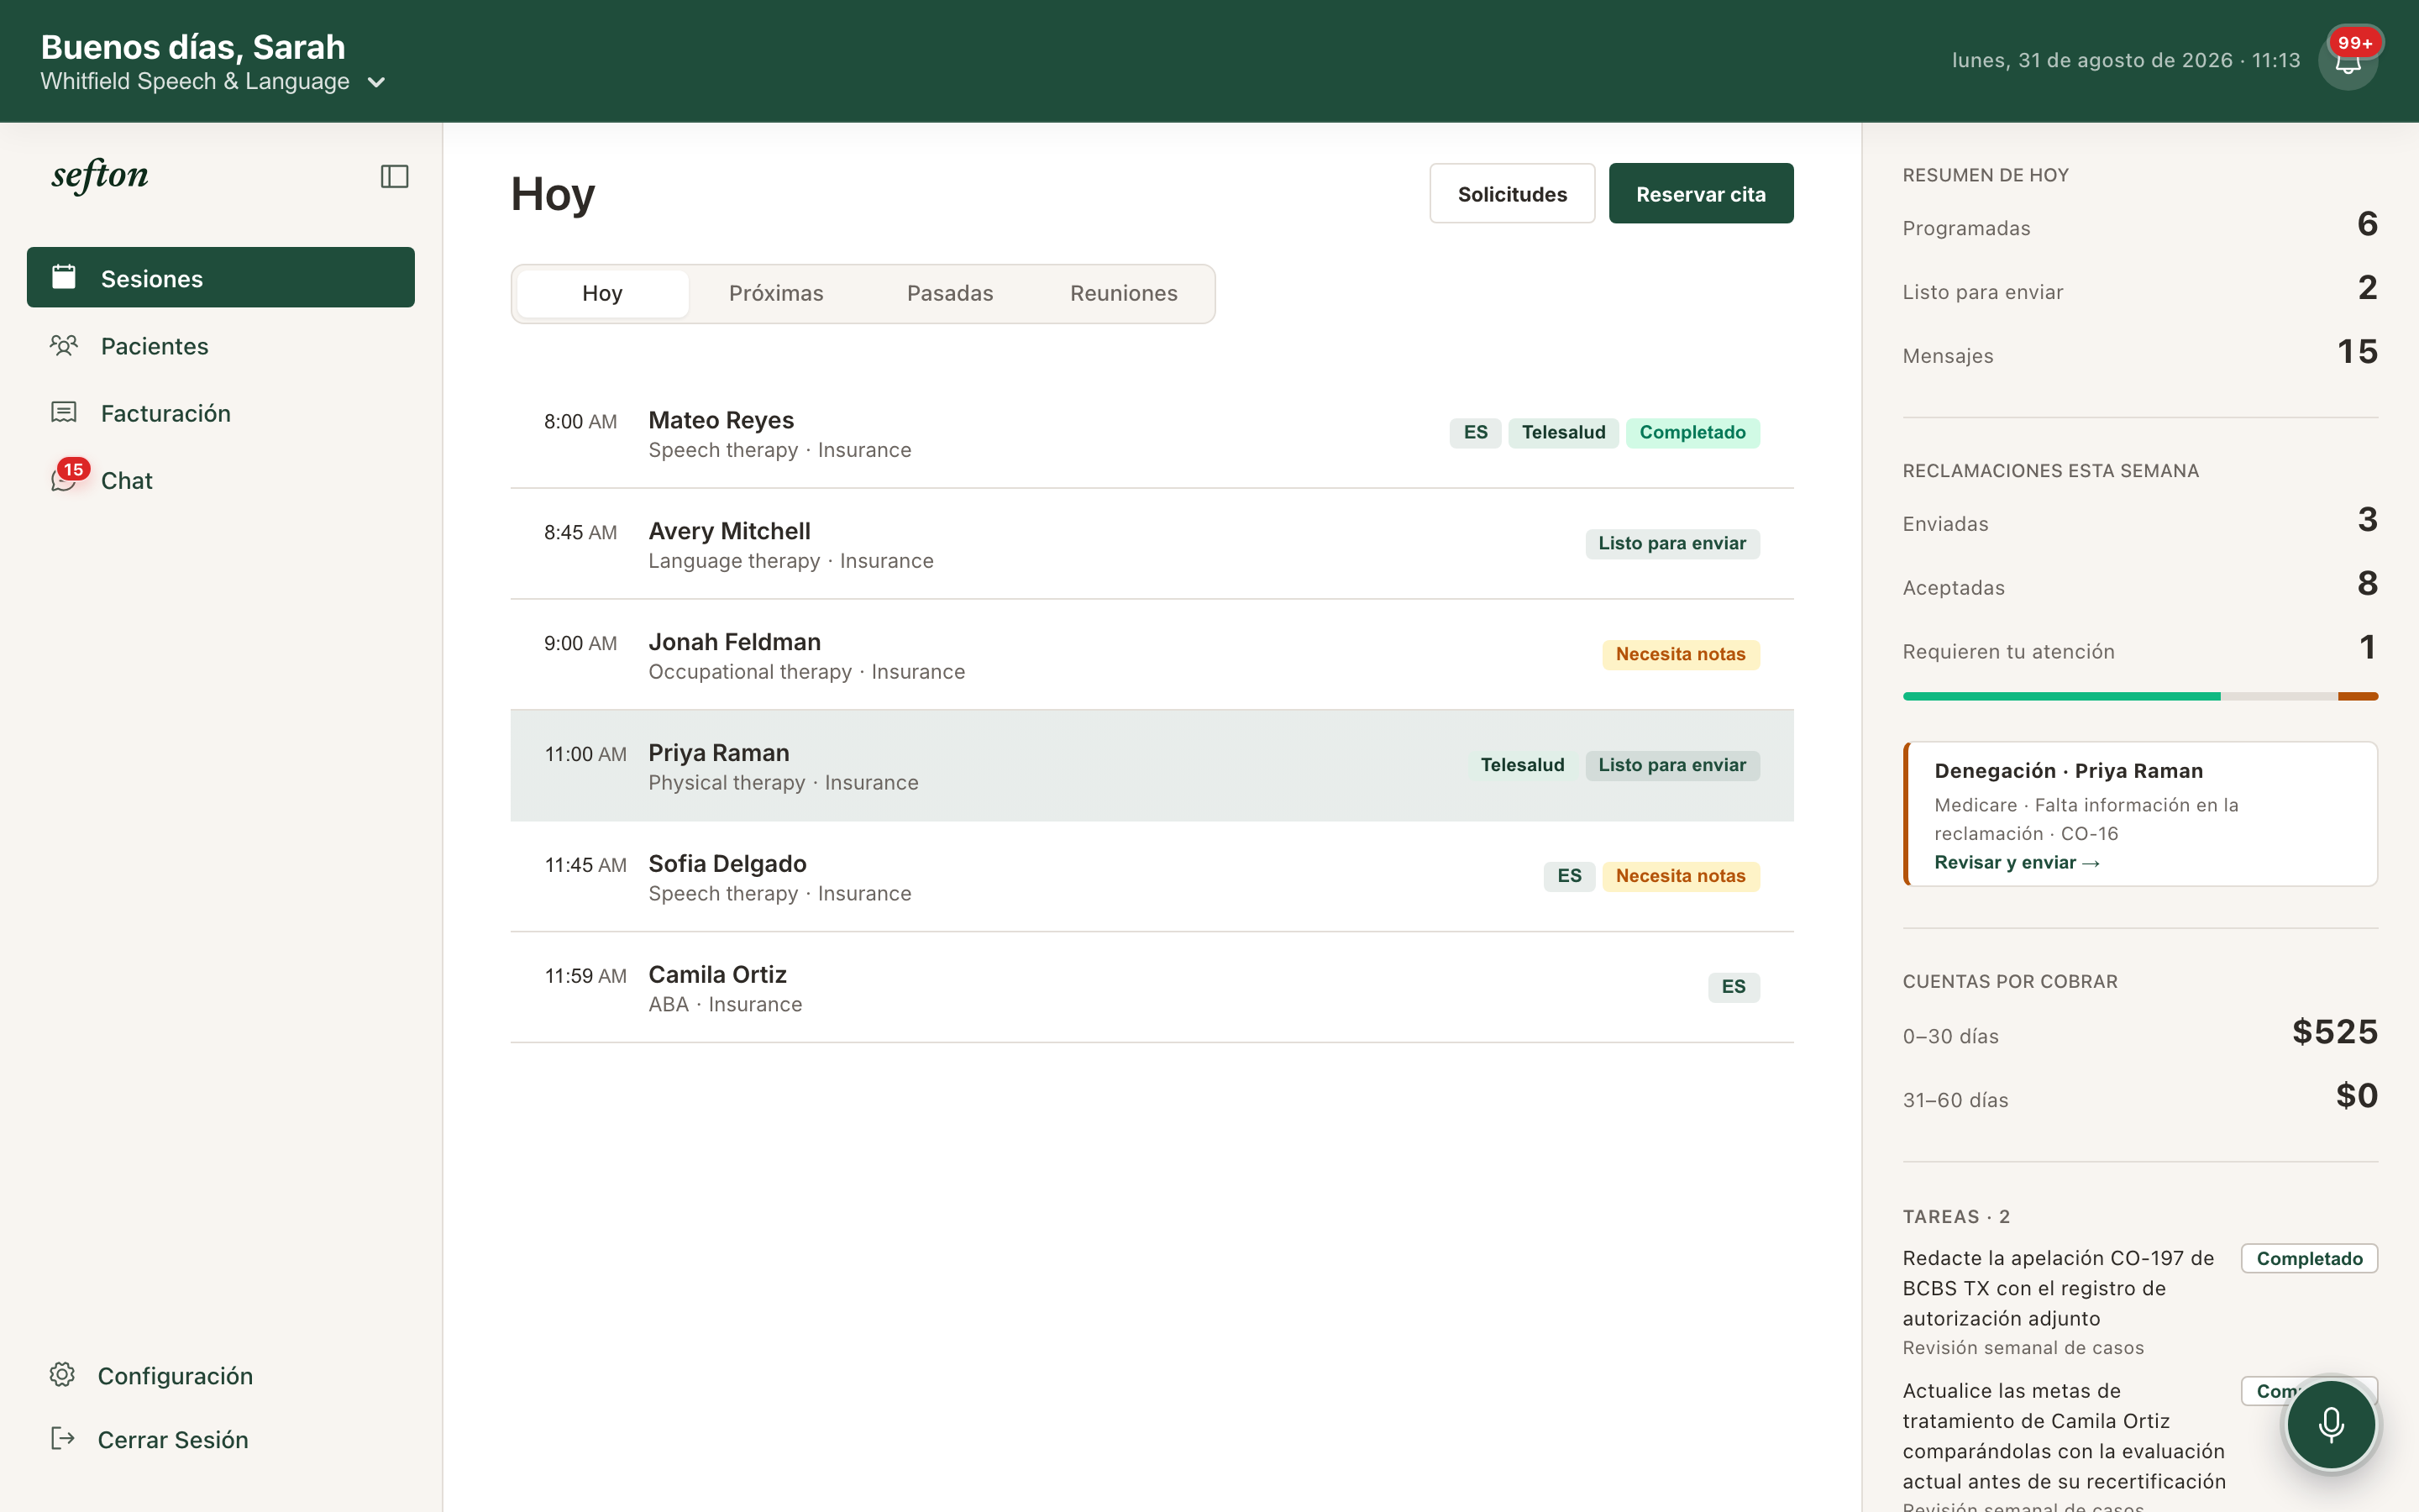Click the Facturación invoice icon

coord(64,413)
